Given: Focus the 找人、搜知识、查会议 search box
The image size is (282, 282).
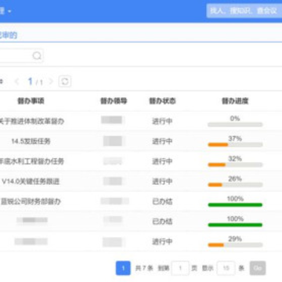Looking at the screenshot, I should 244,11.
